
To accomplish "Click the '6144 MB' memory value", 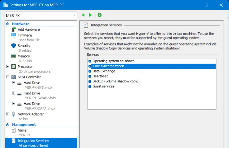I will (x=25, y=61).
